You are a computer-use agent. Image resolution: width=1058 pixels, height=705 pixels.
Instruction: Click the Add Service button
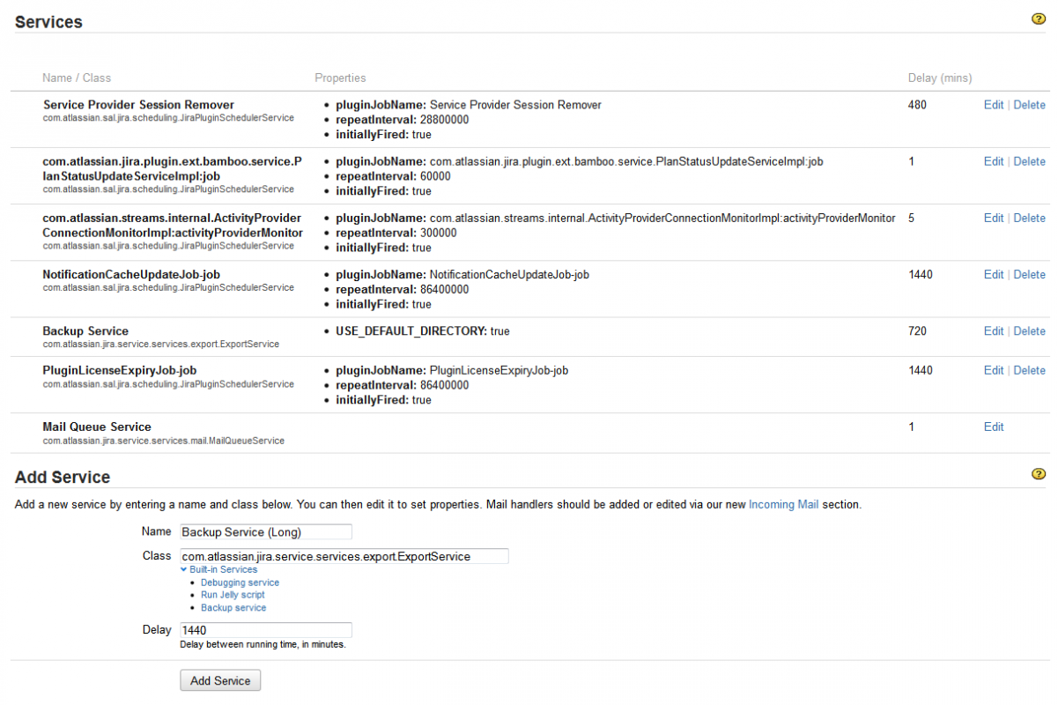click(220, 680)
